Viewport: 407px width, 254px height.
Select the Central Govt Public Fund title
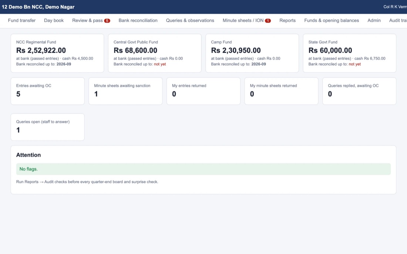click(135, 42)
